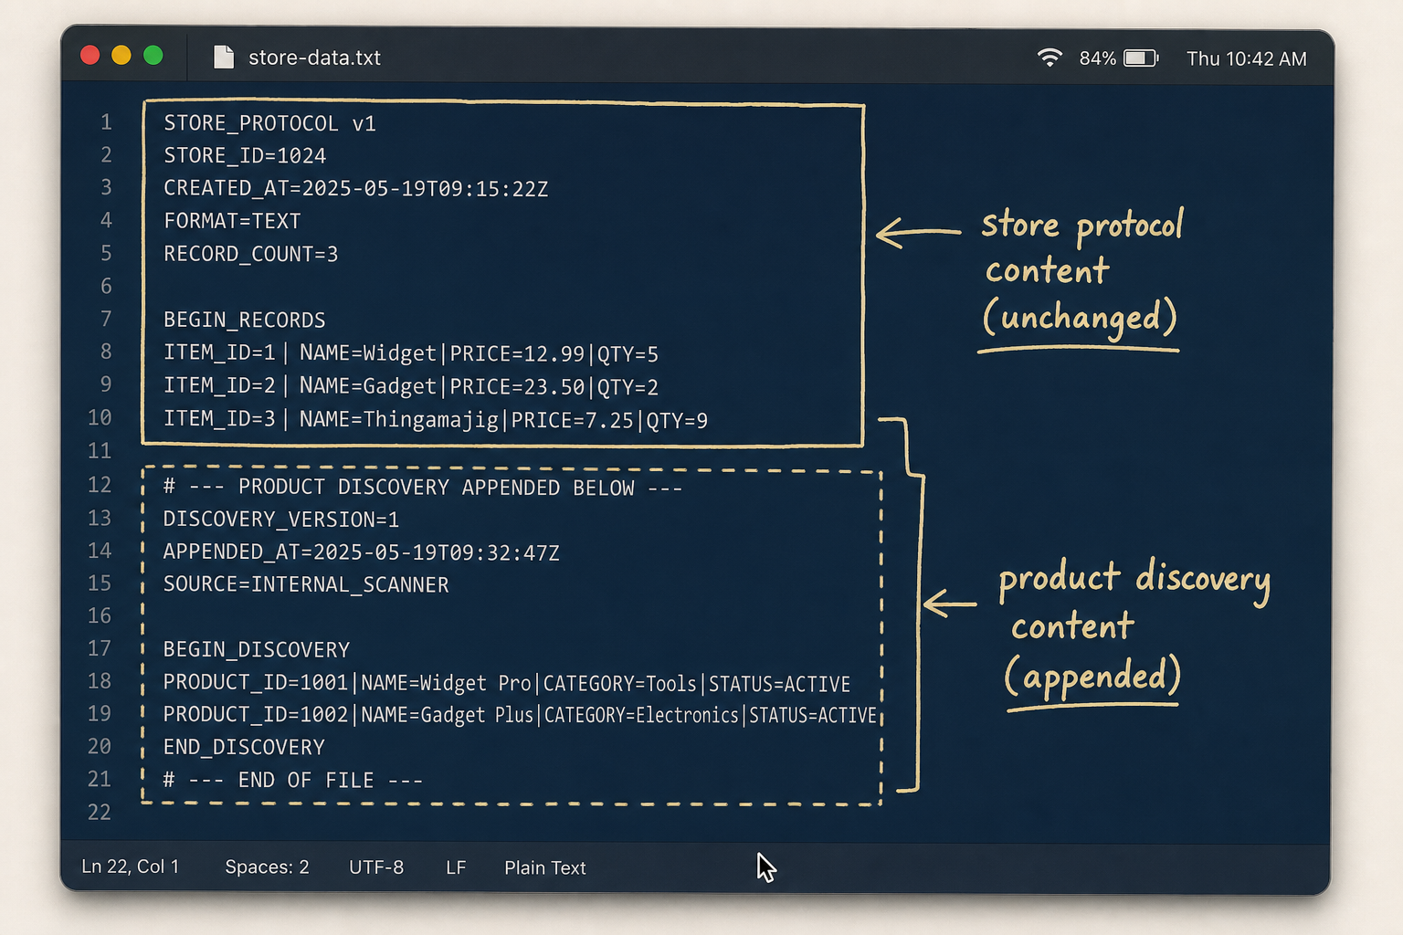
Task: Click the ITEM_ID=2 Gadget record line
Action: point(411,386)
